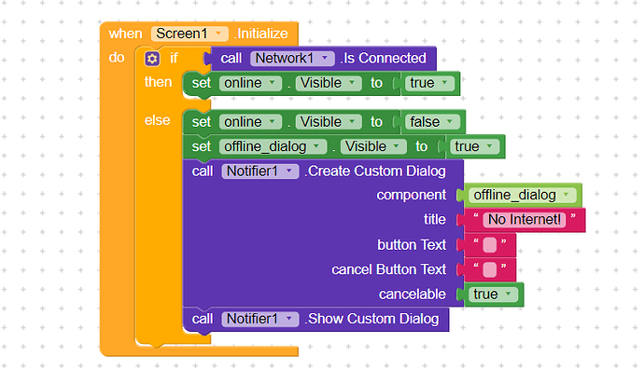Image resolution: width=644 pixels, height=370 pixels.
Task: Open the online dropdown in the then branch
Action: [x=250, y=83]
